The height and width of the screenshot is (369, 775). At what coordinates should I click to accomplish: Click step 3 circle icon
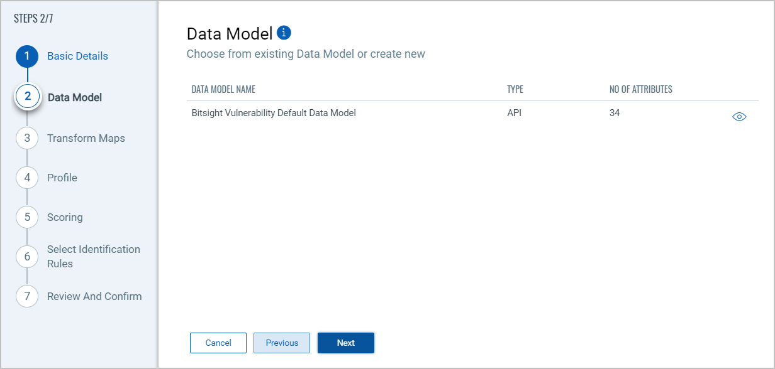pyautogui.click(x=27, y=138)
